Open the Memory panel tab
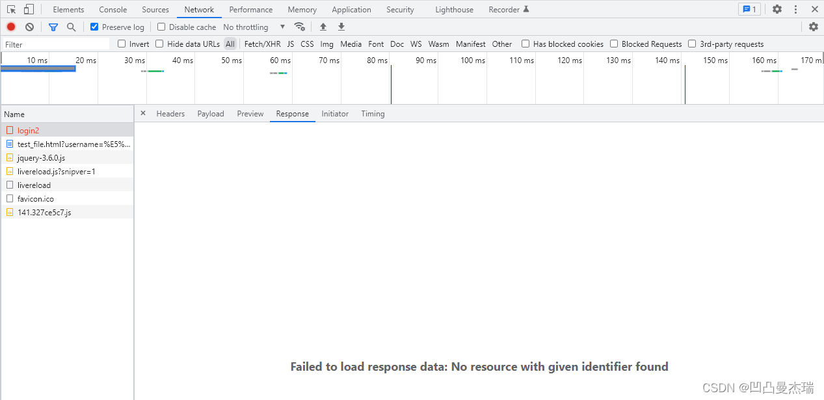This screenshot has width=824, height=400. pos(302,10)
